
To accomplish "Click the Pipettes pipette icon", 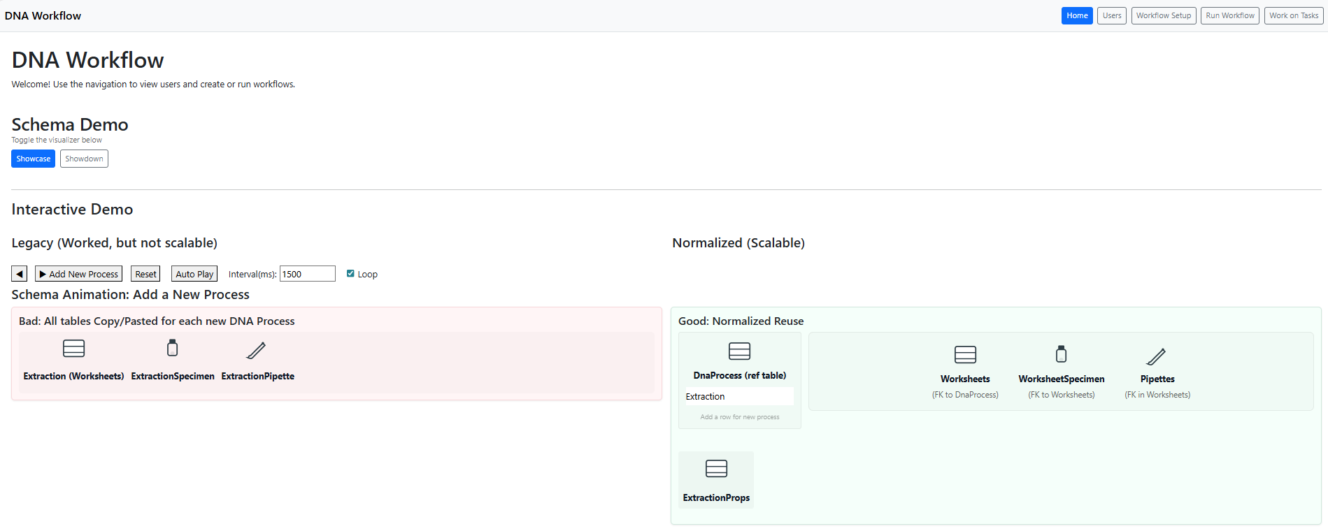I will point(1157,356).
